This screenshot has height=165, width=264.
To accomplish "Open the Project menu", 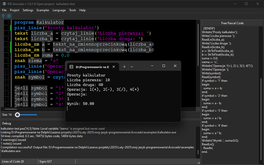I will click(14, 10).
